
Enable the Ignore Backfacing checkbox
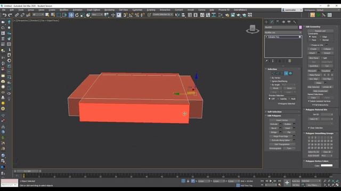click(271, 81)
